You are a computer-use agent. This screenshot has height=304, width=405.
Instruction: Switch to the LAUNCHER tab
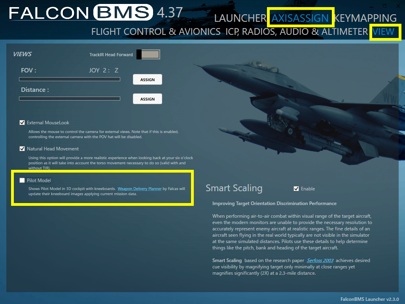click(240, 18)
